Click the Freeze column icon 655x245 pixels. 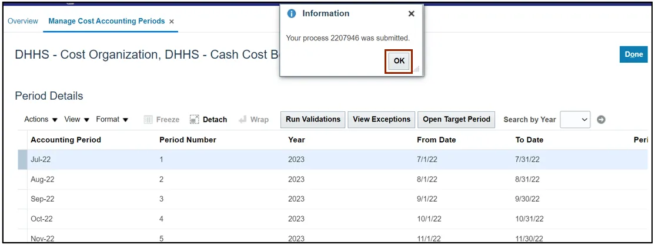click(x=148, y=120)
